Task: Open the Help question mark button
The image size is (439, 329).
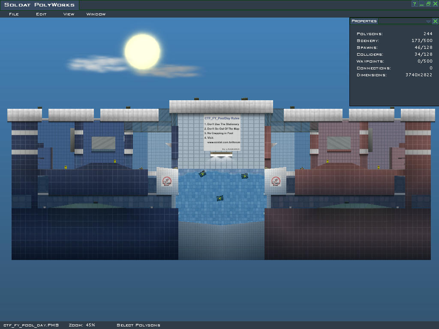Action: [x=415, y=4]
